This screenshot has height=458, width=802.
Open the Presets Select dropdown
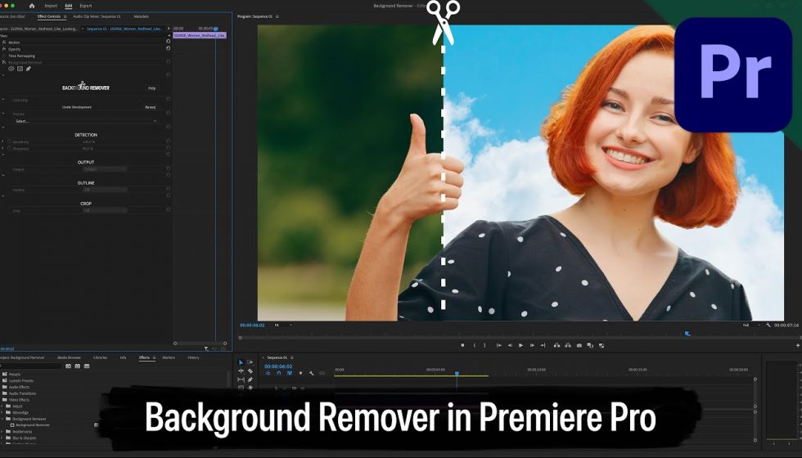(85, 121)
